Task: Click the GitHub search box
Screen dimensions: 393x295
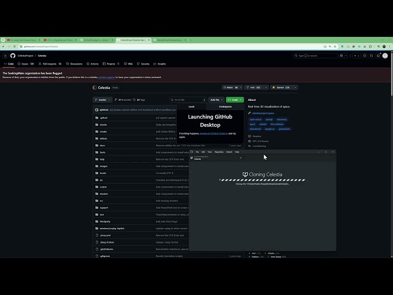Action: (315, 56)
